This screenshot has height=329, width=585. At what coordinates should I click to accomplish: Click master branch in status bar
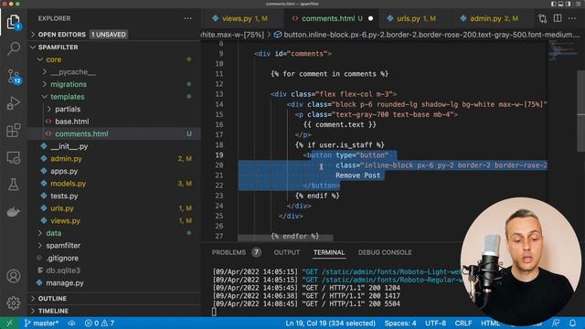[41, 323]
